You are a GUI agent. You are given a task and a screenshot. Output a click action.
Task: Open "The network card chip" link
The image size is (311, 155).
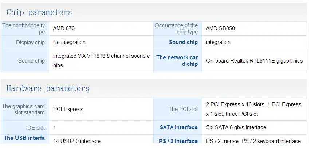177,61
